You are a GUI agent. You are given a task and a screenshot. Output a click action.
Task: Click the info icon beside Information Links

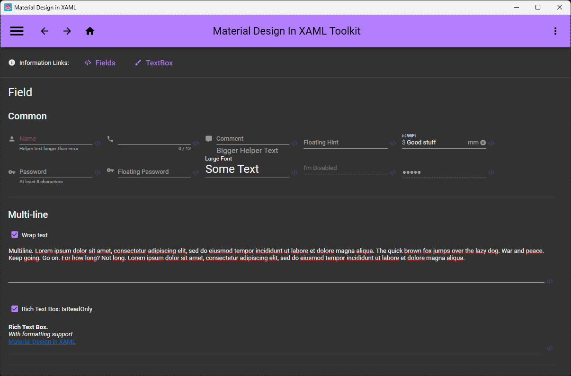tap(12, 63)
